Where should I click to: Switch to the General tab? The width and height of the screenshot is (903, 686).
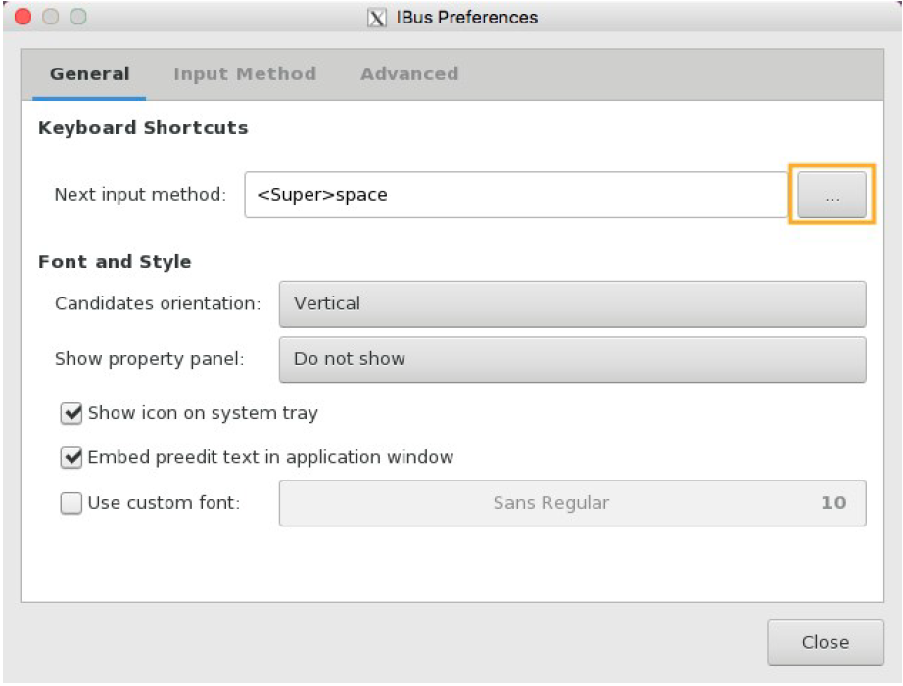pyautogui.click(x=89, y=74)
